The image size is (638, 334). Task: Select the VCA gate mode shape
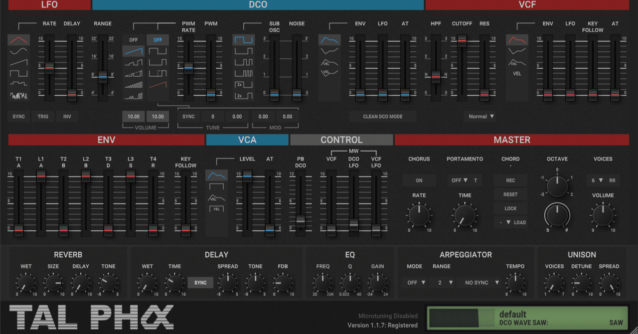(216, 186)
